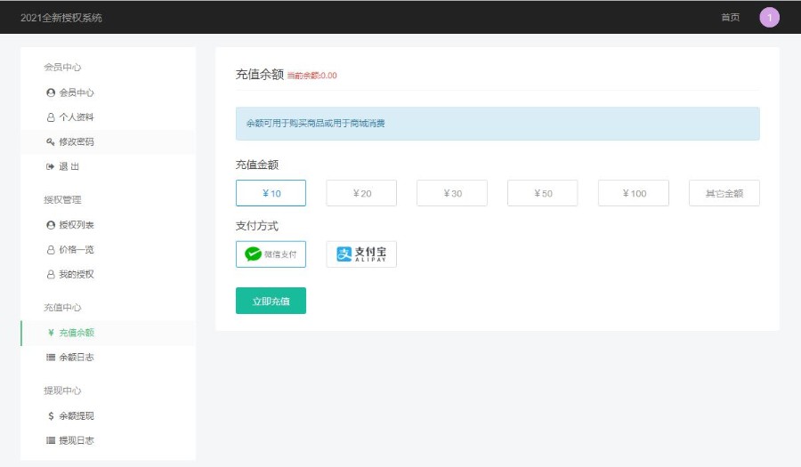This screenshot has width=801, height=467.
Task: Click the 会员中心 user icon in sidebar
Action: pyautogui.click(x=51, y=93)
